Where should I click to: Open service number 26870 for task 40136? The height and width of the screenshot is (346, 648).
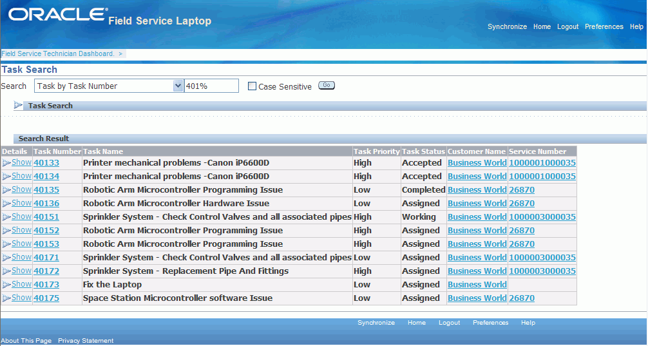coord(522,204)
